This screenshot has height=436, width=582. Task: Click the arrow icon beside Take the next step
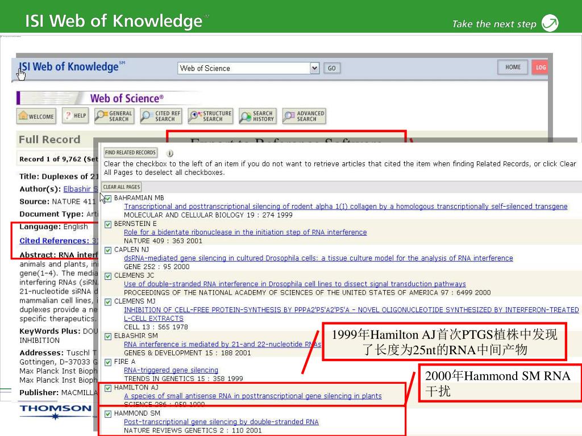(x=550, y=23)
